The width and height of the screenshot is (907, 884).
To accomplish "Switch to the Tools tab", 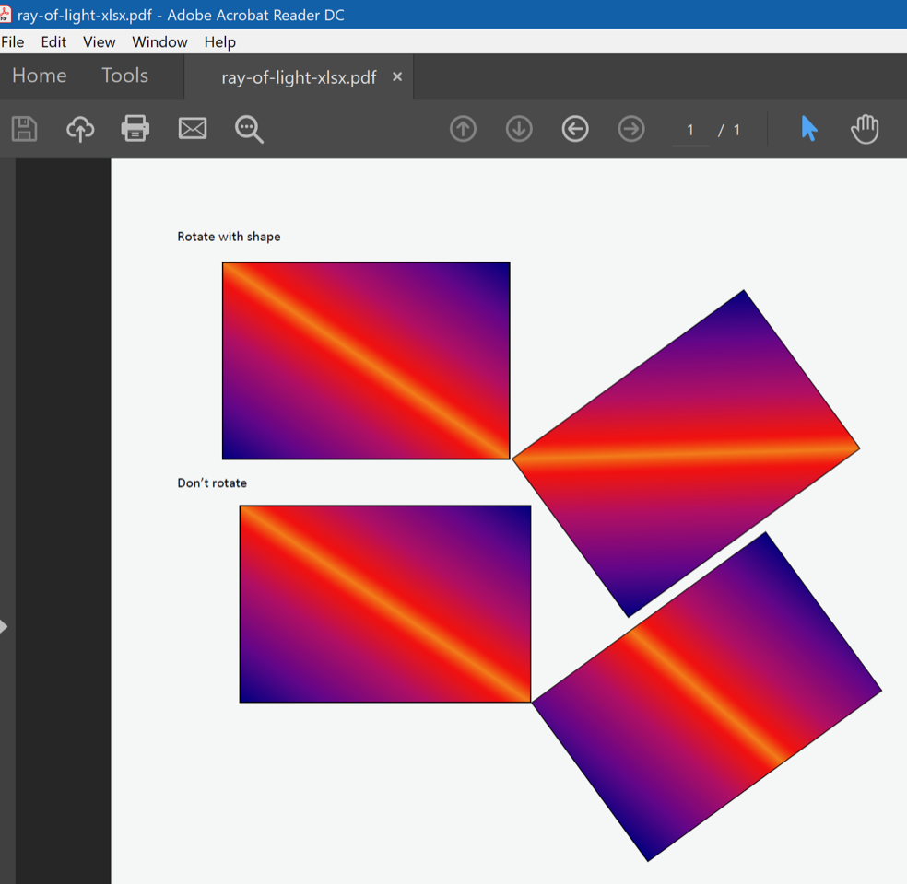I will (125, 76).
